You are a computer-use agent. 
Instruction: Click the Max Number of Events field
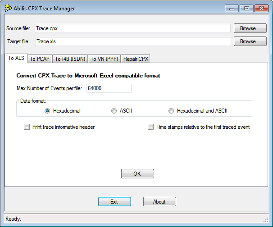click(x=109, y=88)
